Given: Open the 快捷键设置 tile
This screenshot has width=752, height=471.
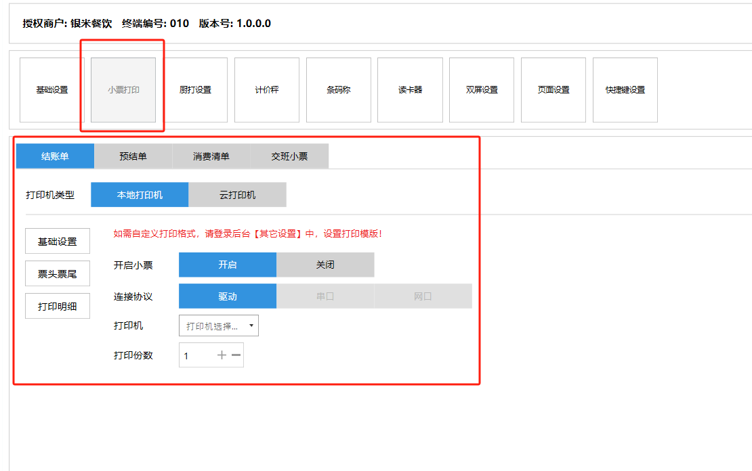Looking at the screenshot, I should [625, 90].
